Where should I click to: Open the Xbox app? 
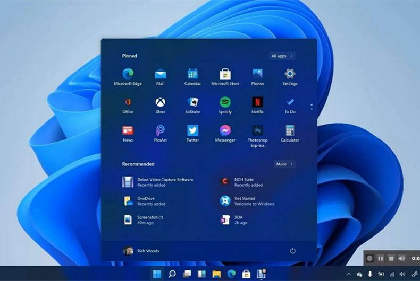click(x=160, y=105)
